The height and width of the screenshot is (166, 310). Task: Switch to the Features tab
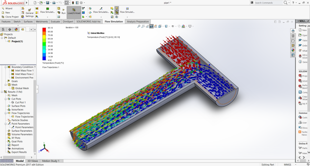6,22
